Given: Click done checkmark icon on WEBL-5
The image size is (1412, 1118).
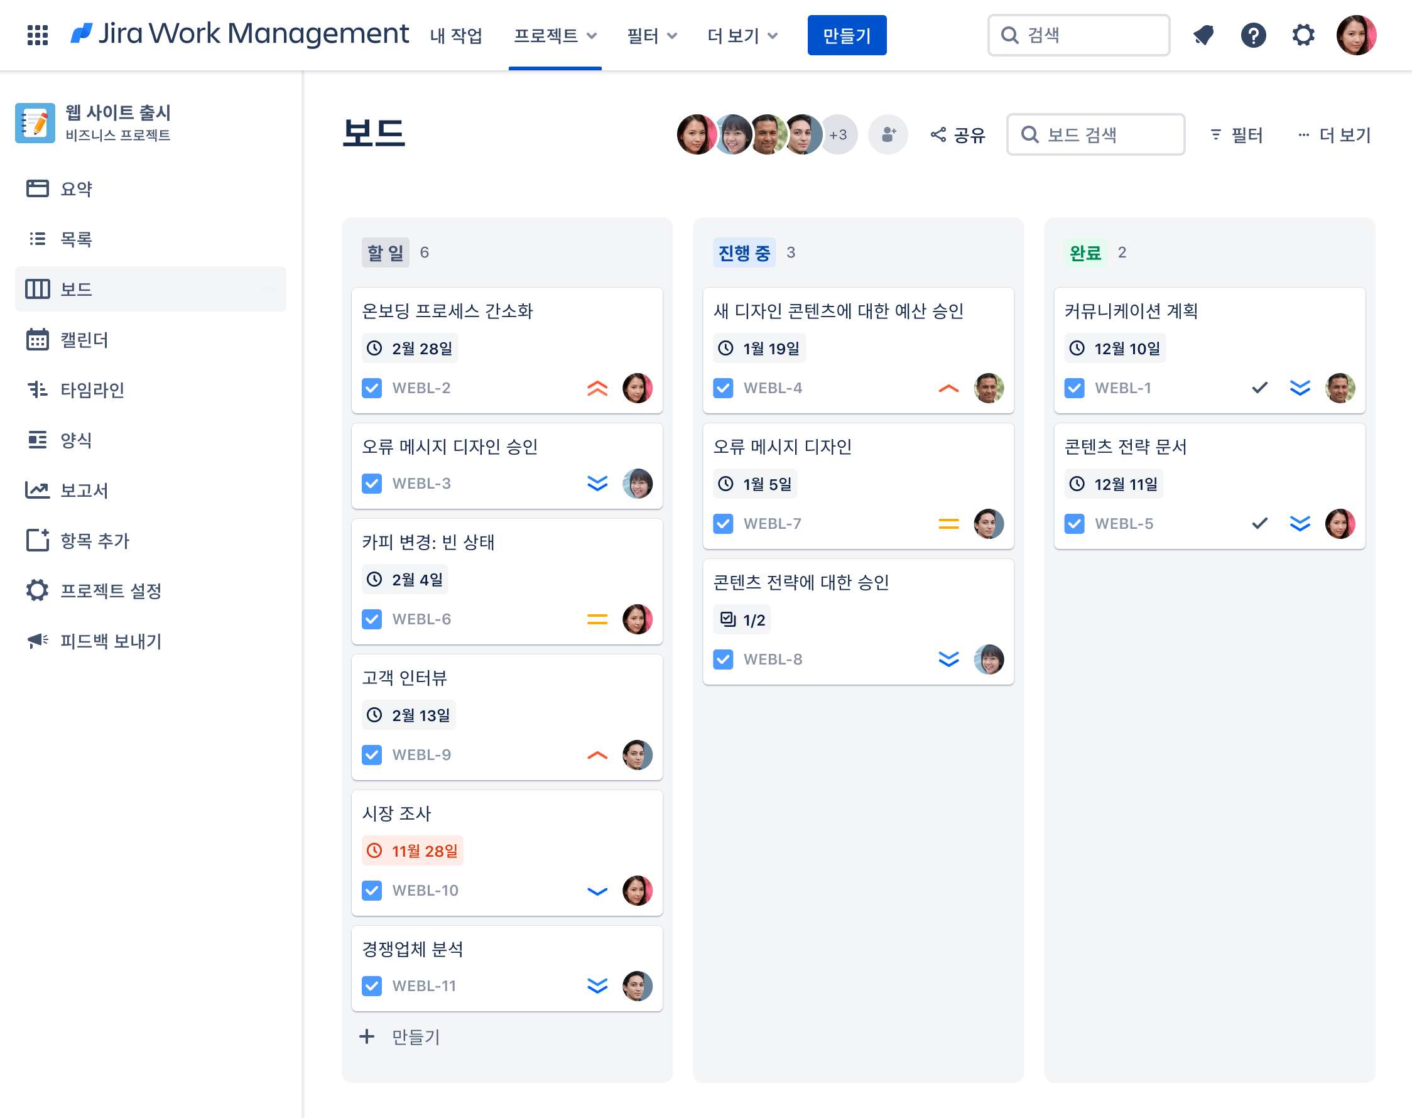Looking at the screenshot, I should click(1260, 524).
